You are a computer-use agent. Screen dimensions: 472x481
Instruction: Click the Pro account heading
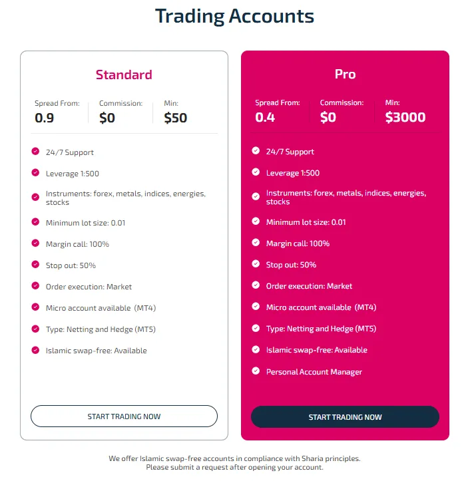(345, 74)
